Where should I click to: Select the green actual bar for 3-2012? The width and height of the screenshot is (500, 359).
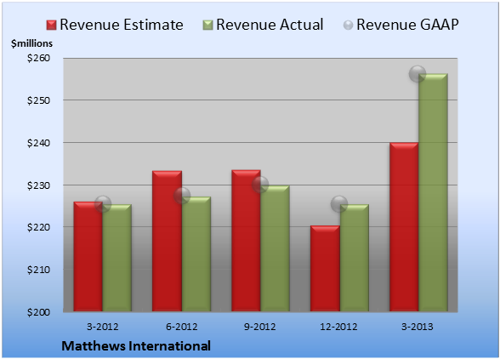tap(117, 258)
